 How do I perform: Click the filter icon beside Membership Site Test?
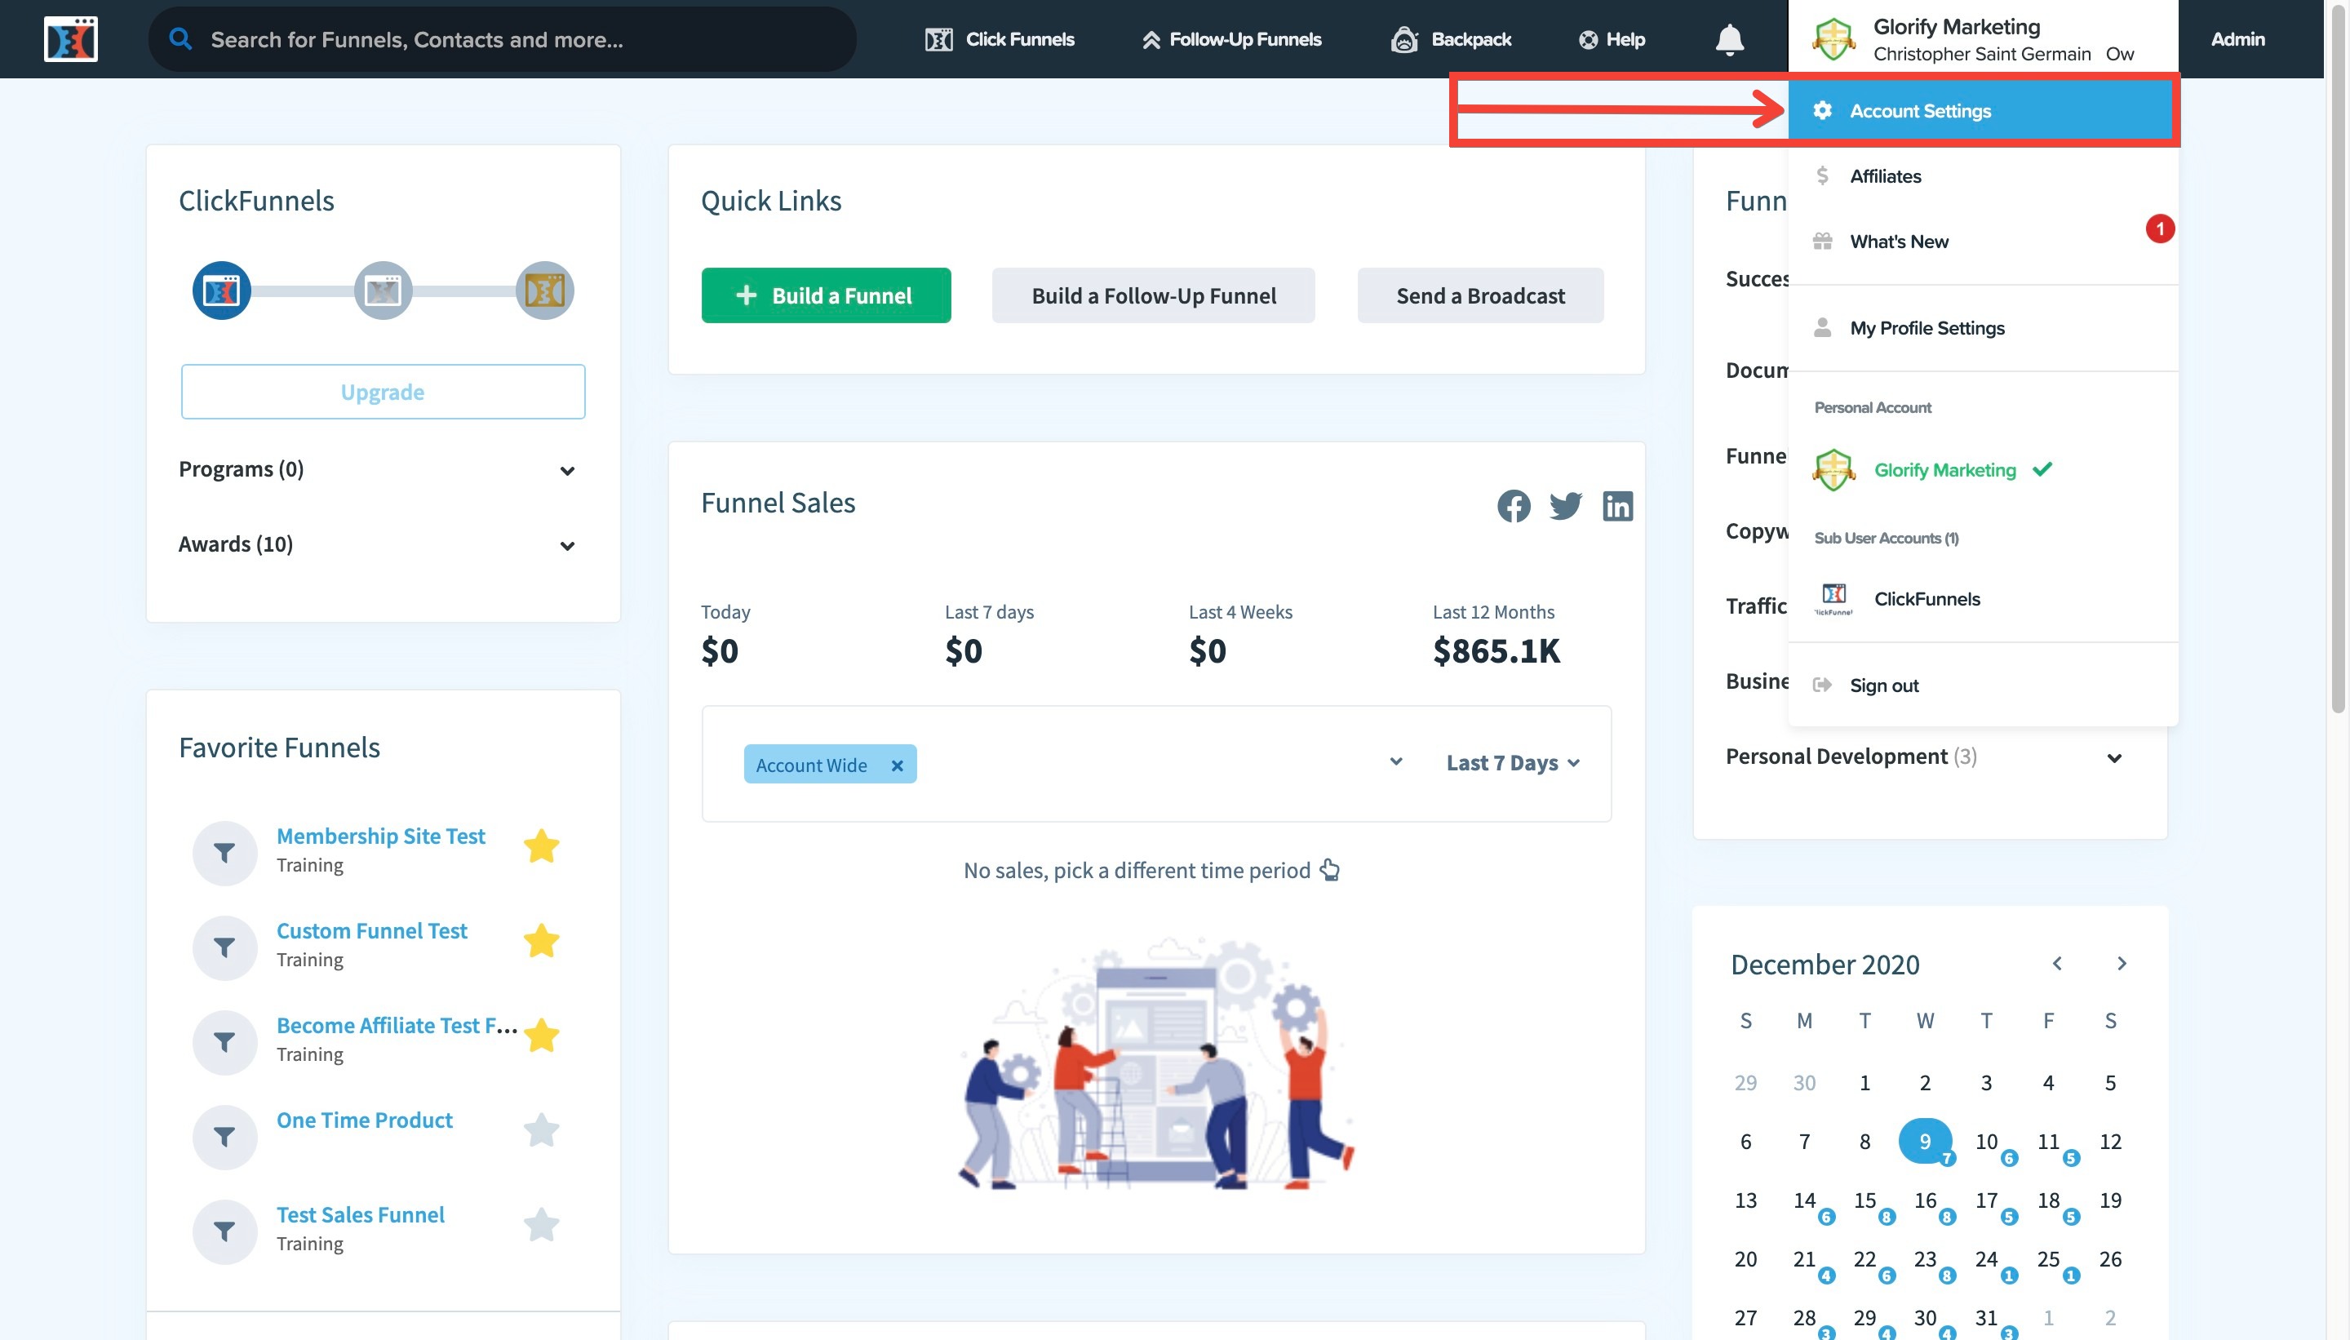[224, 851]
